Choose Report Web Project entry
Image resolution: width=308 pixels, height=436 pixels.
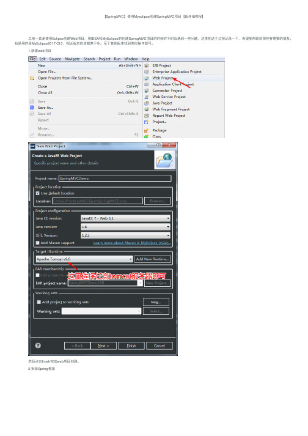tap(169, 116)
